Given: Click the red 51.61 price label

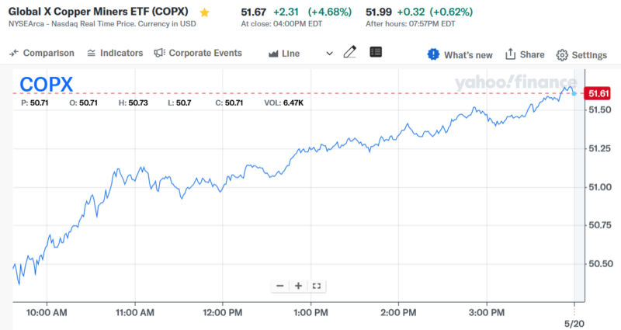Looking at the screenshot, I should (x=598, y=94).
